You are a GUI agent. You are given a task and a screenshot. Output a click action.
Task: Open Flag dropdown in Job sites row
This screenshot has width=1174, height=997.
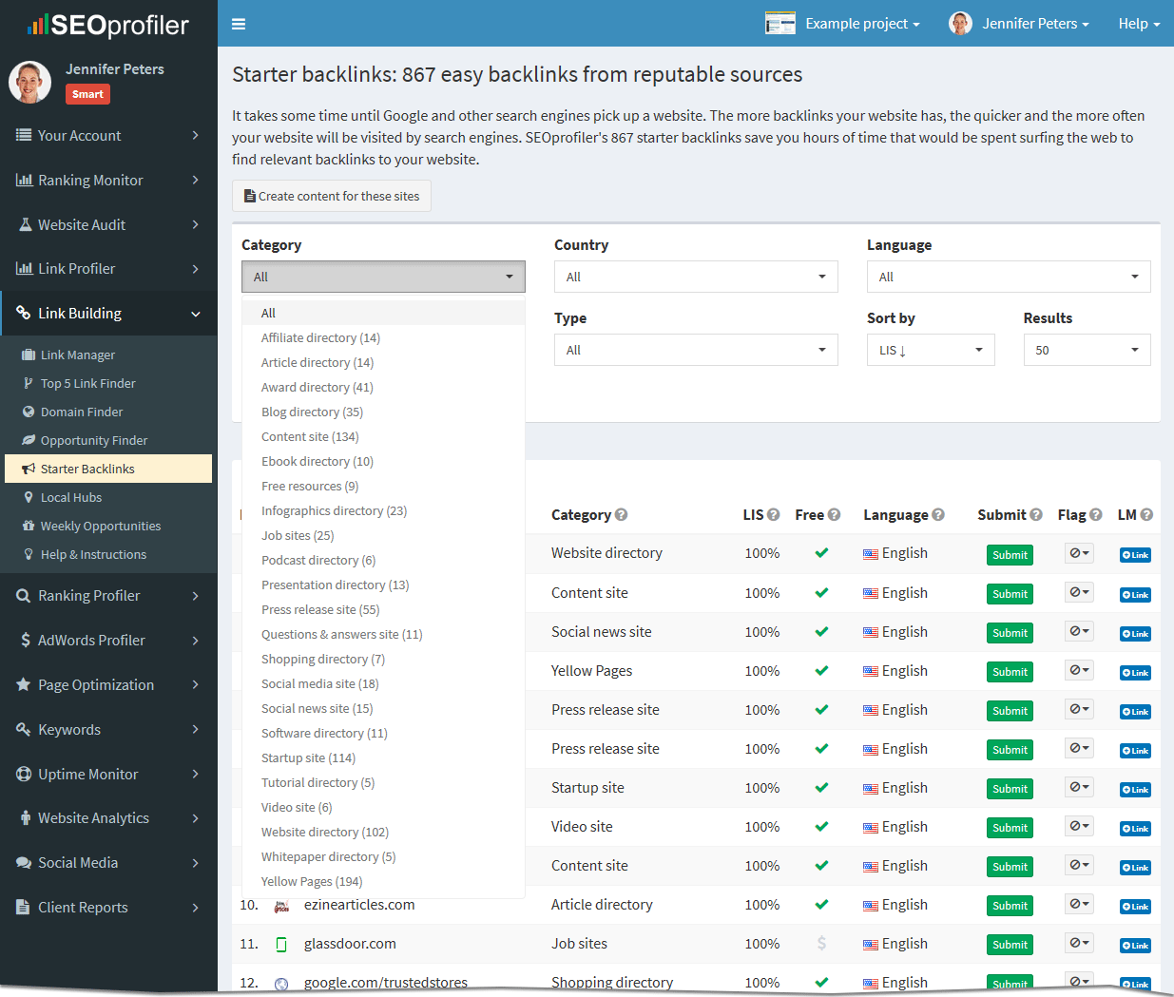point(1079,944)
